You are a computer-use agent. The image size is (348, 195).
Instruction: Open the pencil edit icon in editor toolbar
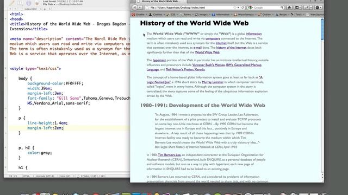click(12, 3)
